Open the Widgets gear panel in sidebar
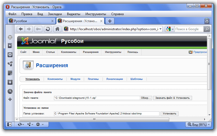The height and width of the screenshot is (136, 217). coord(10,55)
